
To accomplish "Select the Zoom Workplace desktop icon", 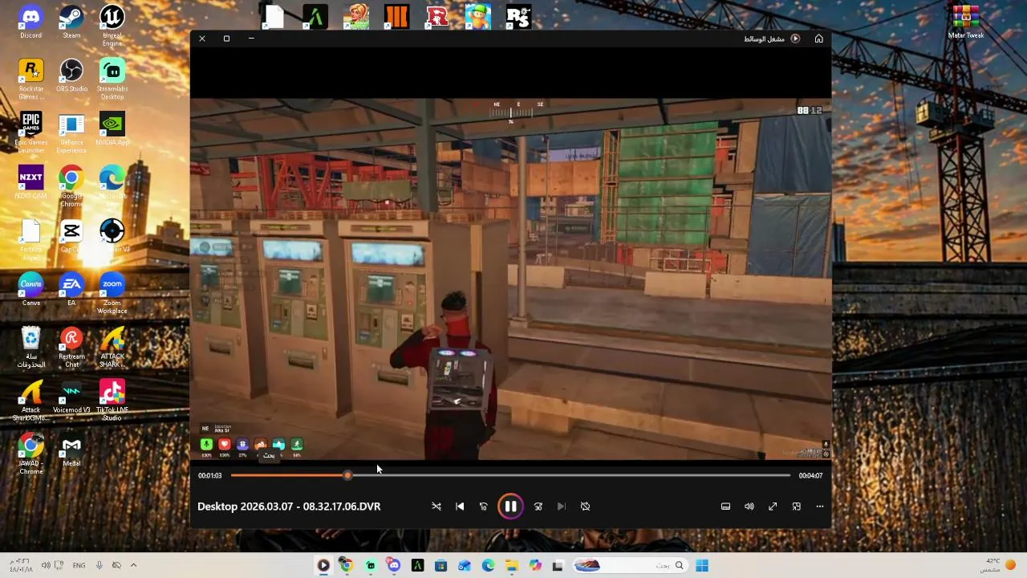I will [x=112, y=294].
